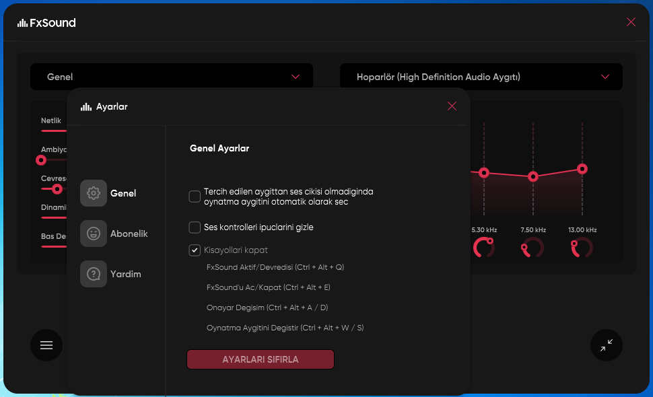Adjust the 5.30 kHz frequency knob

484,247
